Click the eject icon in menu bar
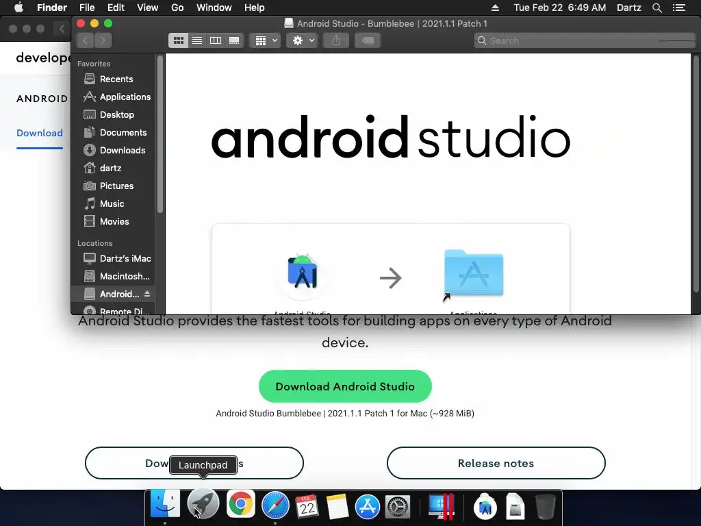Screen dimensions: 701x526 point(496,8)
